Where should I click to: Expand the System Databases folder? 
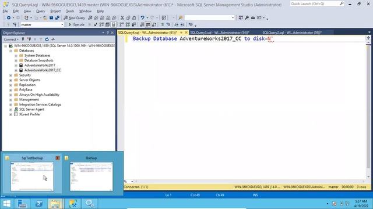(16, 56)
